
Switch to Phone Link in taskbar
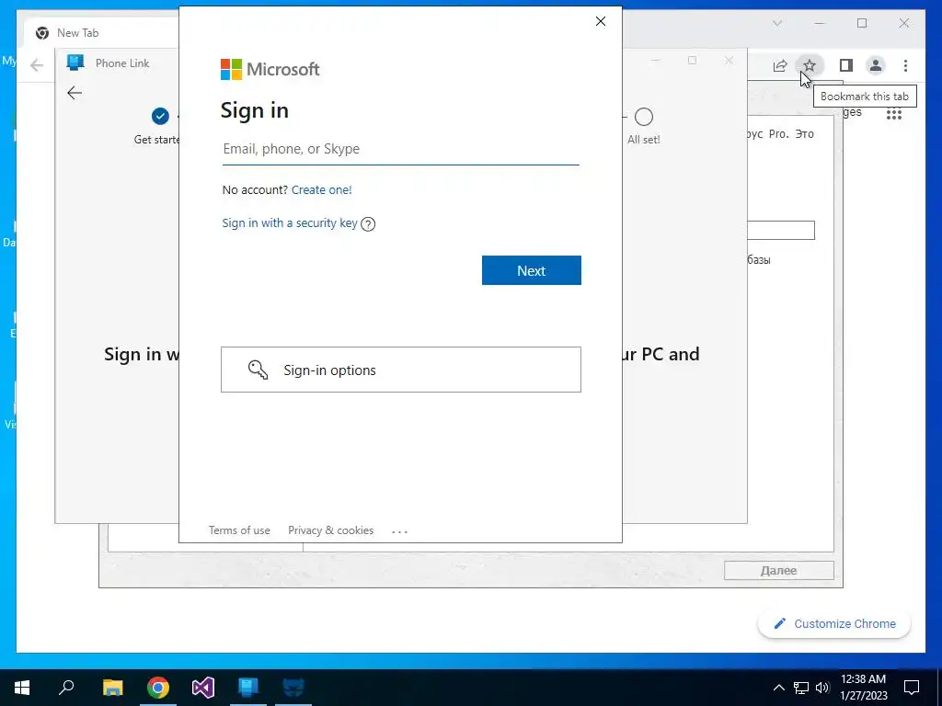(x=248, y=688)
